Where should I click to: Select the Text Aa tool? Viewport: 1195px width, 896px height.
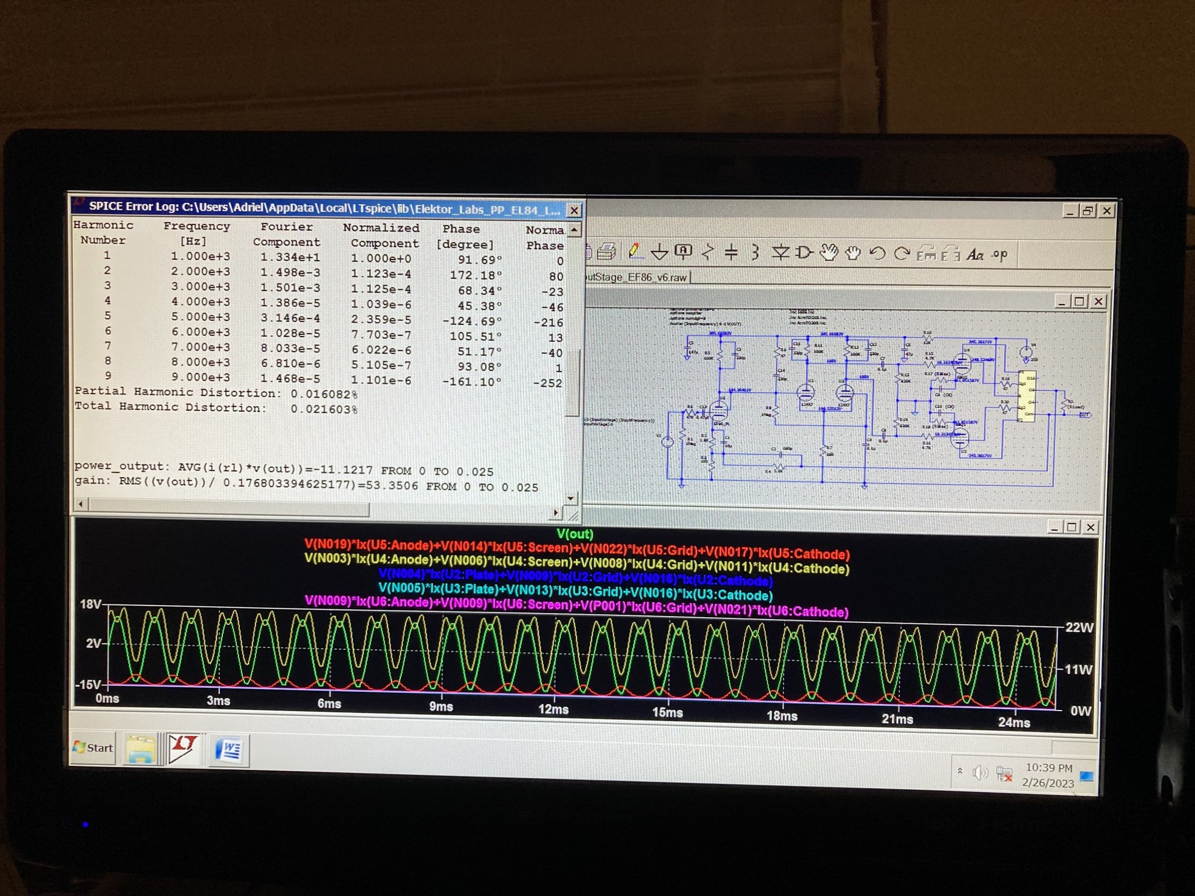click(975, 254)
